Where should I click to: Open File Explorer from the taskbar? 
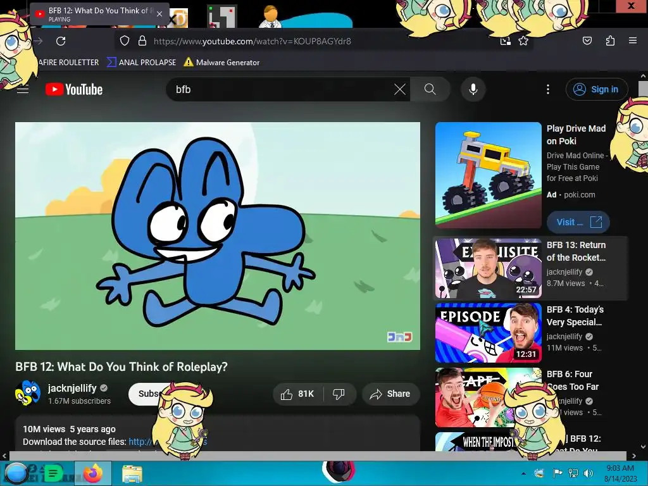(x=132, y=473)
